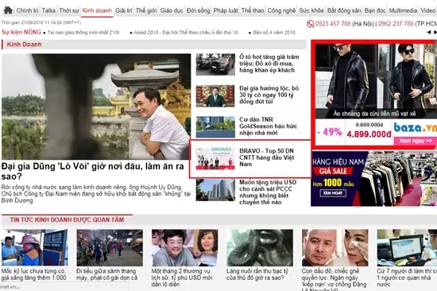Open thumbnail for Đại gia hưởng lộc article
Image resolution: width=437 pixels, height=291 pixels.
215,96
